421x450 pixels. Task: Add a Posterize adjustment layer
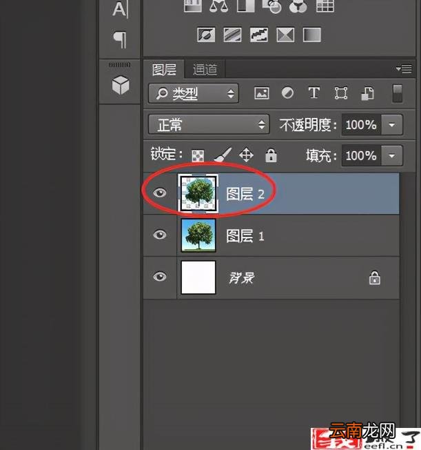pyautogui.click(x=232, y=35)
